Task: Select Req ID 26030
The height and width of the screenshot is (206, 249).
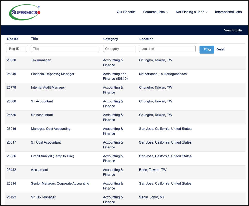Action: point(11,60)
